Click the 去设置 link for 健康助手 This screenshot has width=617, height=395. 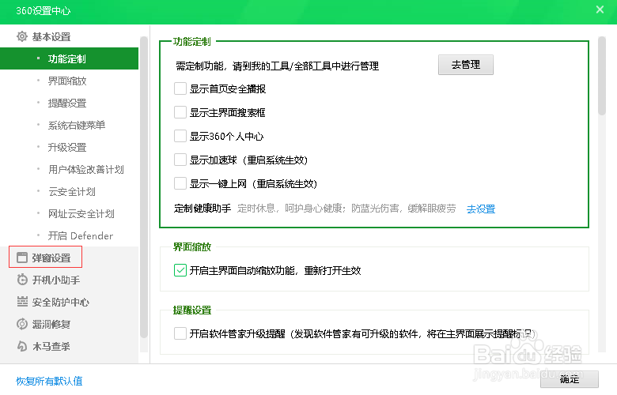(x=481, y=209)
